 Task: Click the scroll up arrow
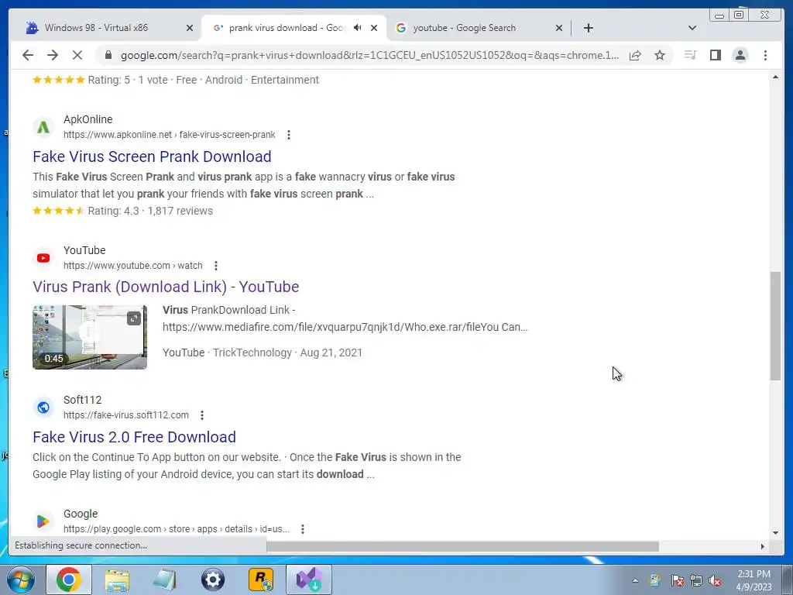[775, 77]
